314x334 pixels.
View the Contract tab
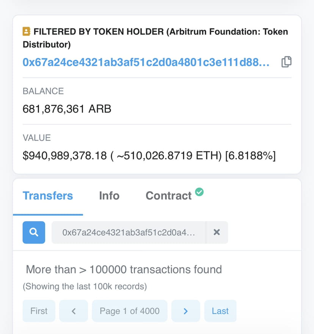pos(168,195)
